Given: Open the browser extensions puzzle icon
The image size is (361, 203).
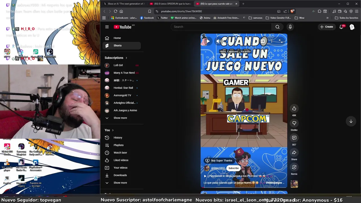Looking at the screenshot, I should (x=320, y=11).
